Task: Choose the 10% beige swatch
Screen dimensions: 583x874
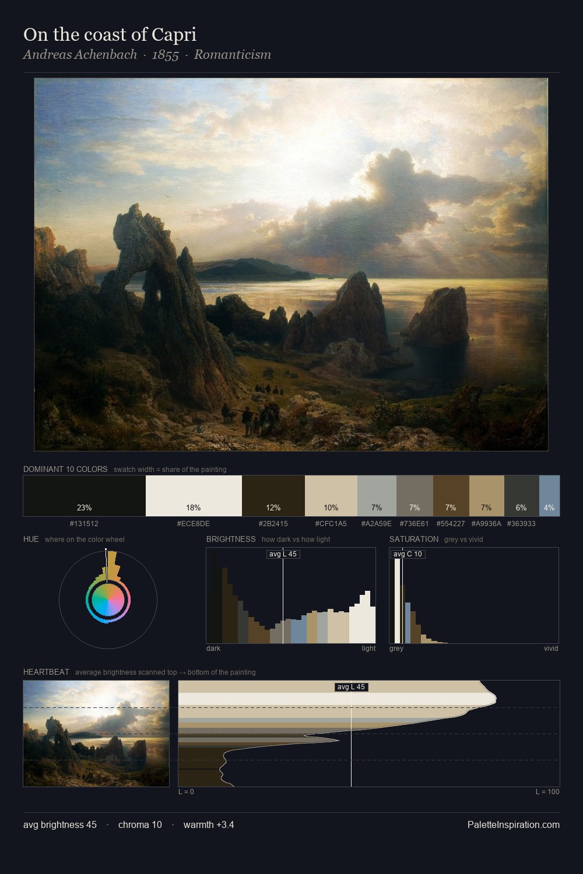Action: click(331, 496)
